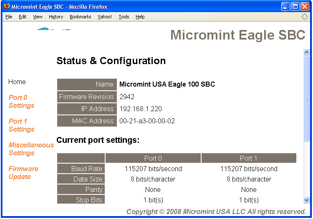Image resolution: width=313 pixels, height=219 pixels.
Task: Click Port 0 baud rate value
Action: pos(153,169)
